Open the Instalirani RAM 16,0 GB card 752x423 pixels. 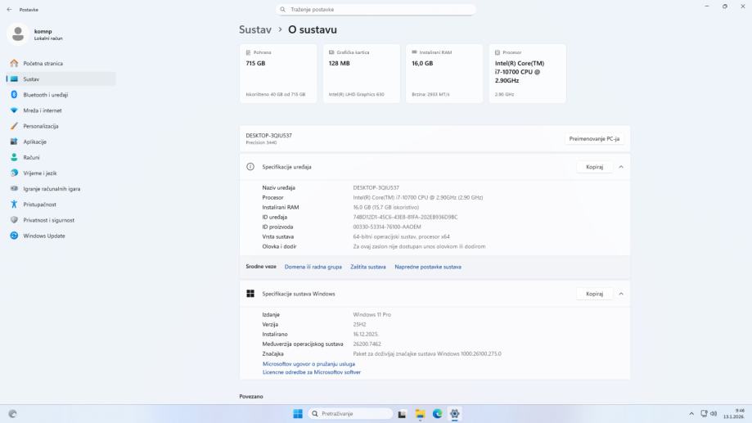pos(444,74)
